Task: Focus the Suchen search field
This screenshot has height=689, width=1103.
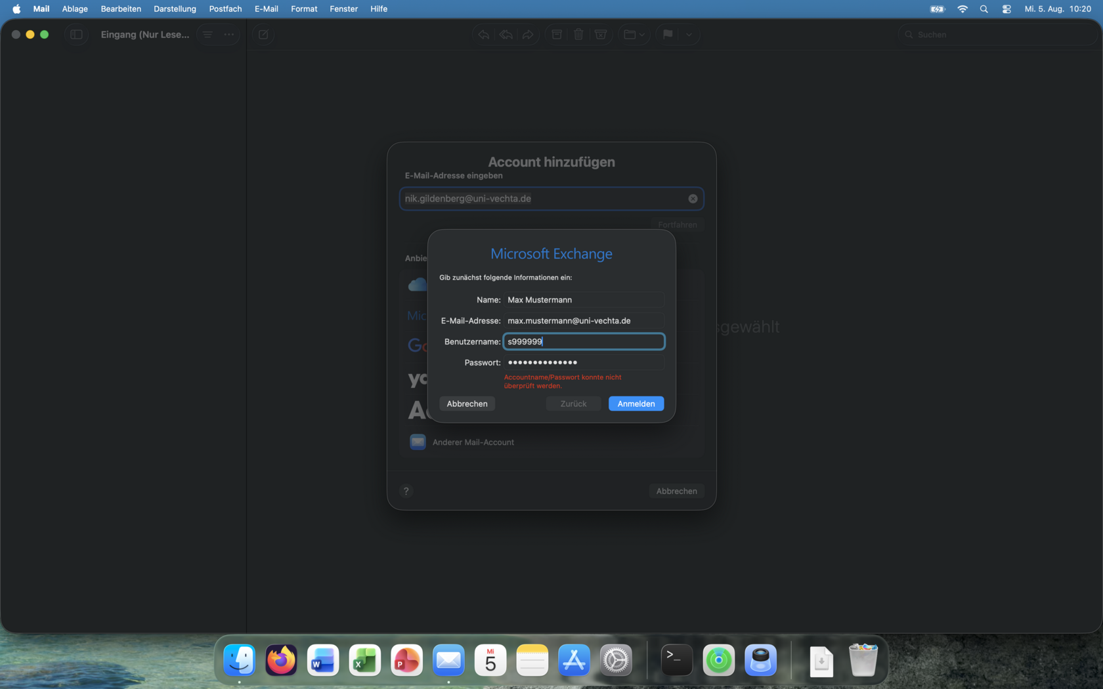Action: click(997, 35)
